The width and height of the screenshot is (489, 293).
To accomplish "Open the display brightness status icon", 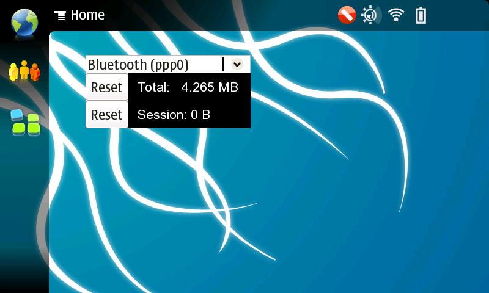I will pos(370,15).
